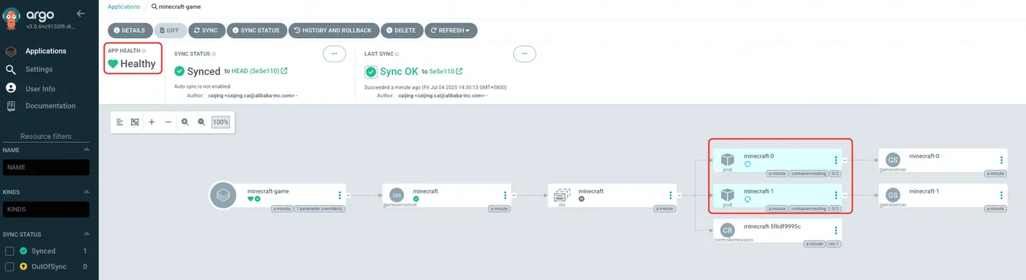This screenshot has width=1026, height=280.
Task: Click the 100% zoom level field
Action: [221, 122]
